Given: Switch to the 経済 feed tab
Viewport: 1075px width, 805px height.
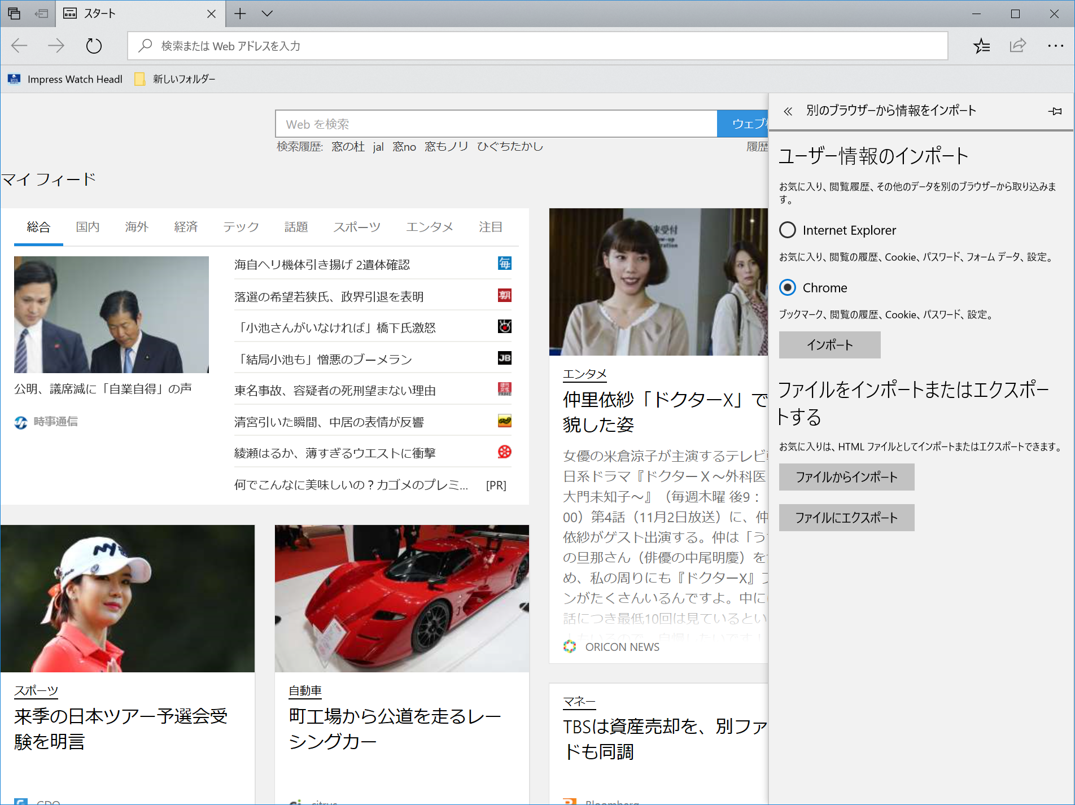Looking at the screenshot, I should (186, 227).
